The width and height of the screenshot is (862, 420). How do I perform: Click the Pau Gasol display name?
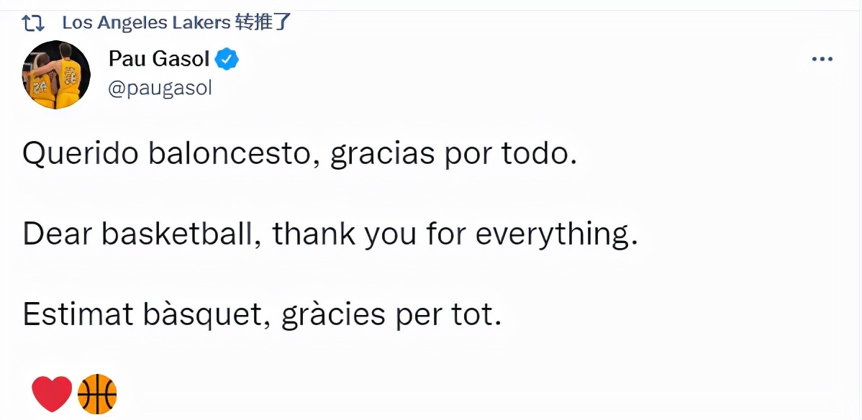pos(159,59)
